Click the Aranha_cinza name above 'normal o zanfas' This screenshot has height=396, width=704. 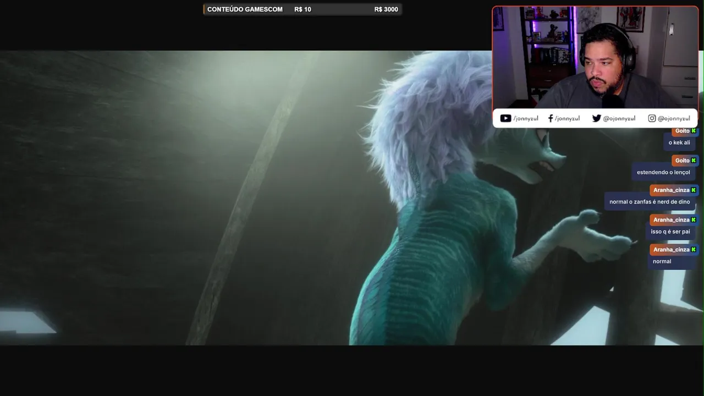point(671,190)
